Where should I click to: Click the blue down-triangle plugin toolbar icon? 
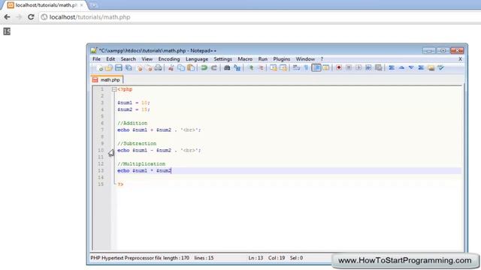coord(411,67)
